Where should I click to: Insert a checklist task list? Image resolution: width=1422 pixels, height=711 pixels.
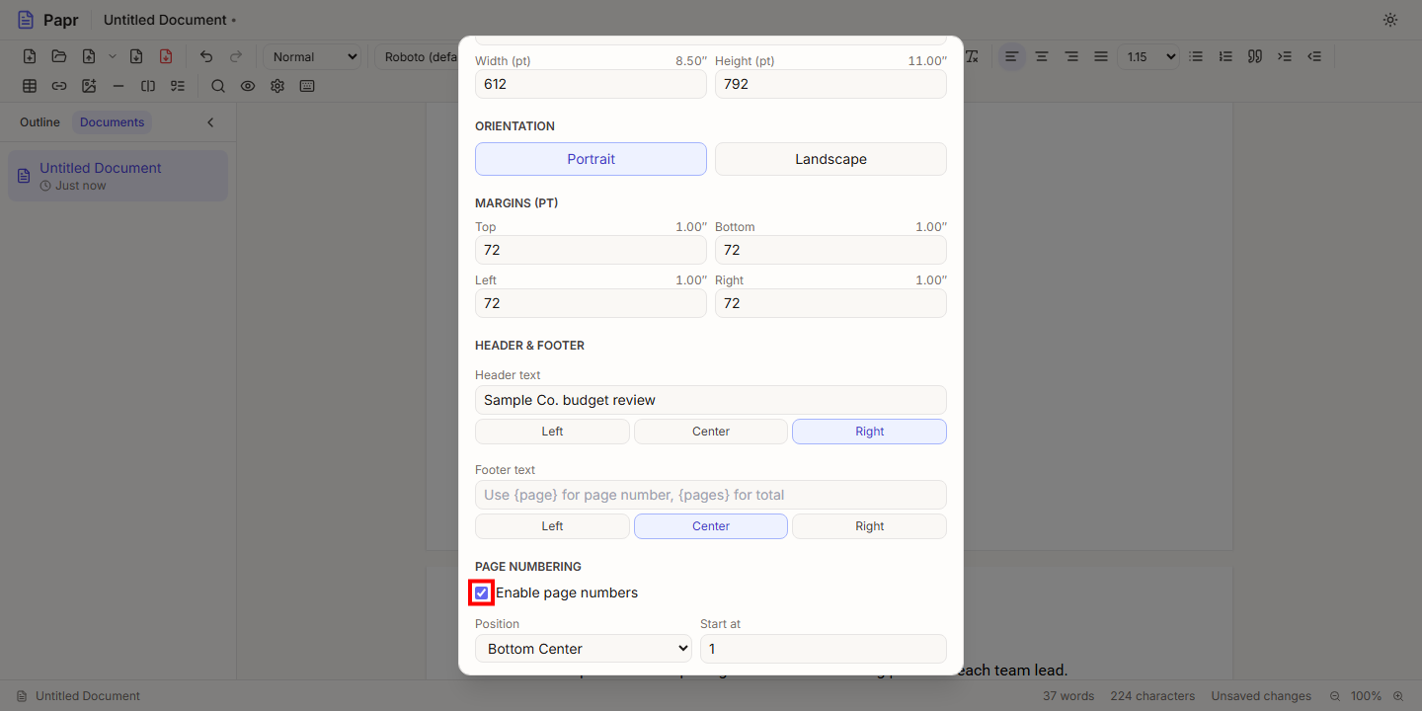pyautogui.click(x=178, y=86)
